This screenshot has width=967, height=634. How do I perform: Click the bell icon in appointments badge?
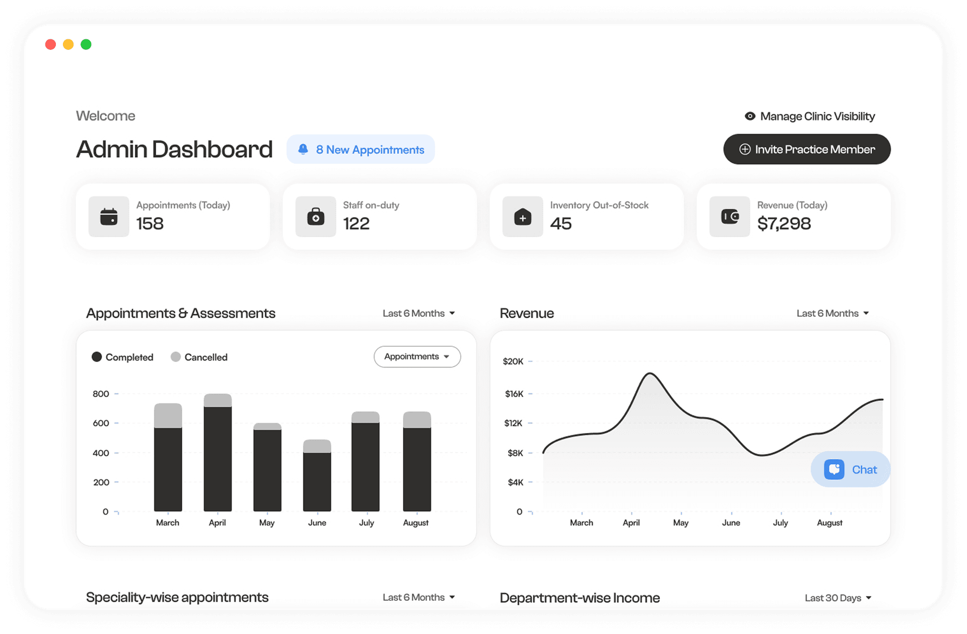pyautogui.click(x=303, y=149)
